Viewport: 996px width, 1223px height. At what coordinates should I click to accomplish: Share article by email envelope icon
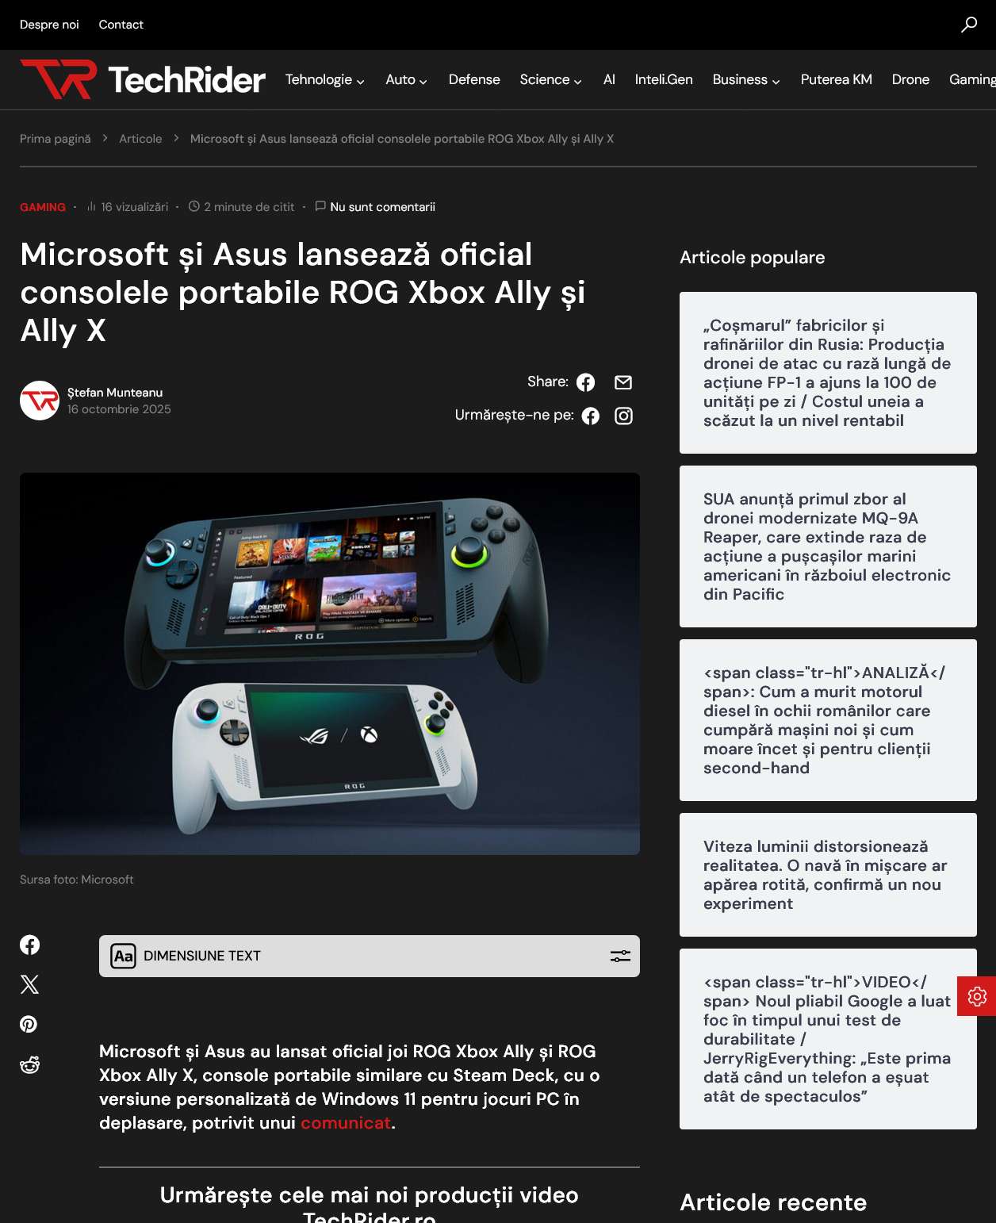pos(623,382)
